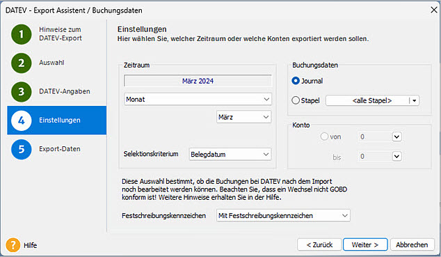Go to DATEV-Angaben step
Image resolution: width=441 pixels, height=257 pixels.
point(65,91)
